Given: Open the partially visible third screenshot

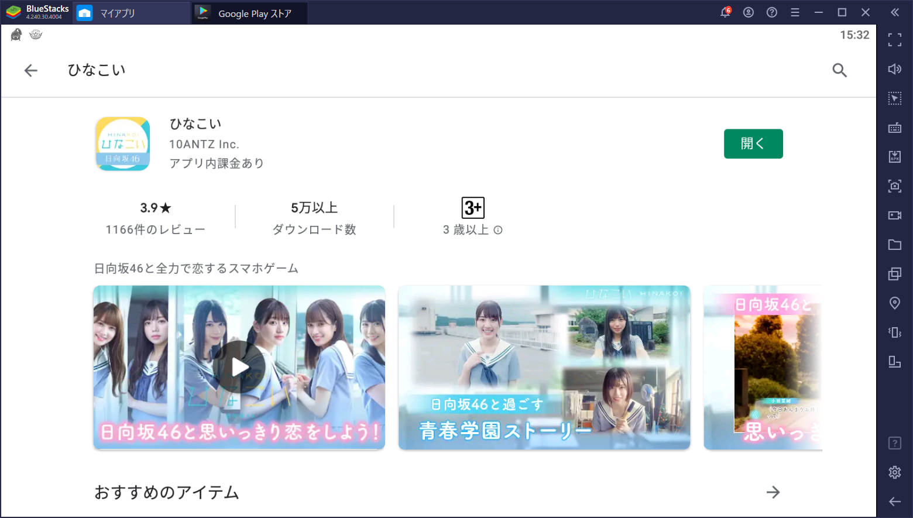Looking at the screenshot, I should point(763,368).
